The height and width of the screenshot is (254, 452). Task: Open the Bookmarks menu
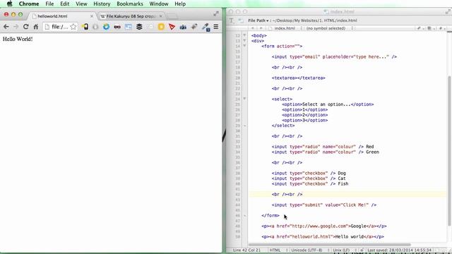[130, 4]
